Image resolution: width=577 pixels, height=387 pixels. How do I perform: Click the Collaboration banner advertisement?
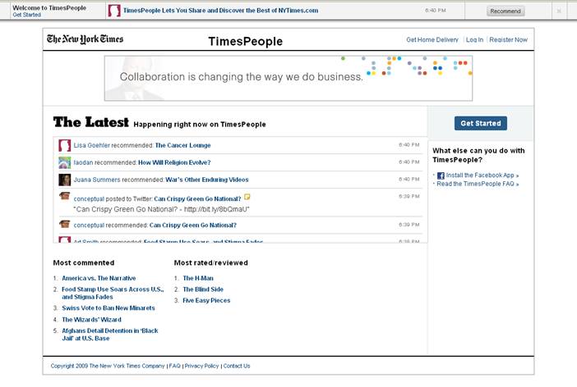point(288,78)
